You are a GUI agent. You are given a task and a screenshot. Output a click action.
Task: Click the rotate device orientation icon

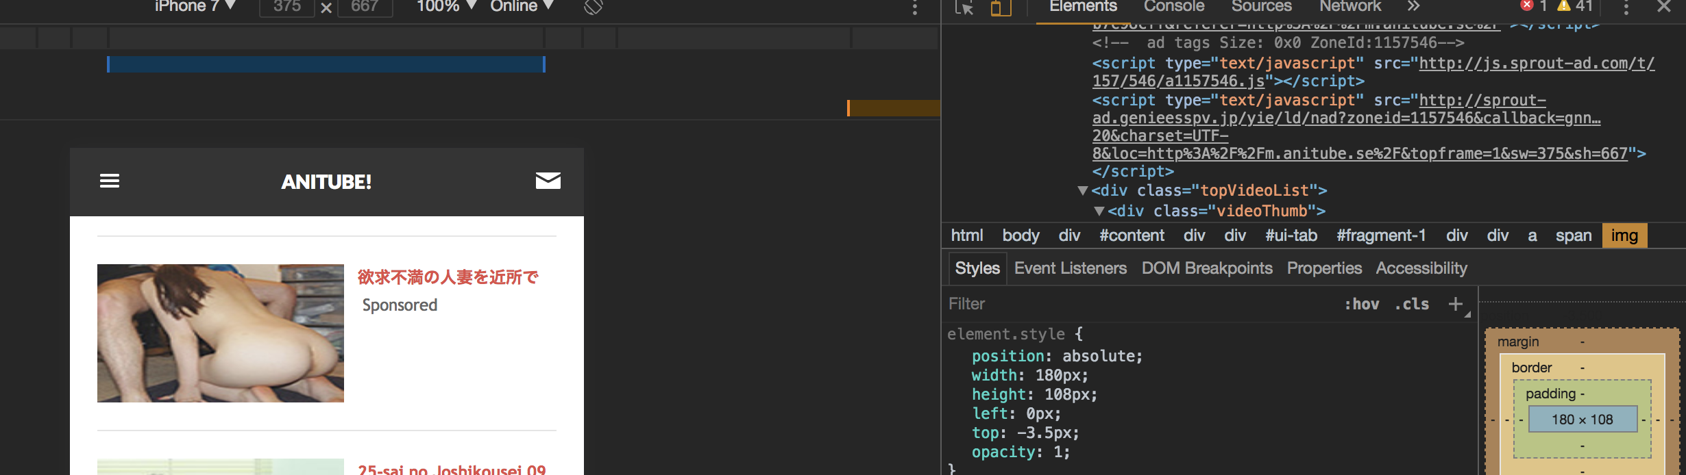[593, 7]
